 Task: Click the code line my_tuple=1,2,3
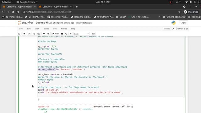tap(47, 46)
